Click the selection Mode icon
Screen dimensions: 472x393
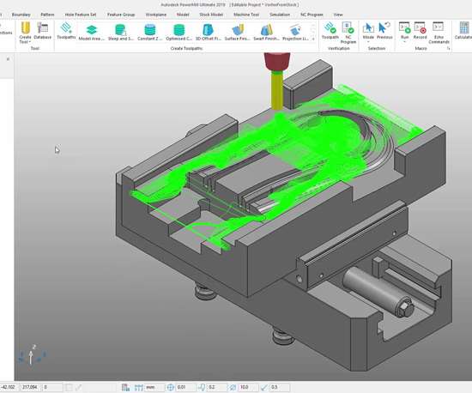point(368,28)
